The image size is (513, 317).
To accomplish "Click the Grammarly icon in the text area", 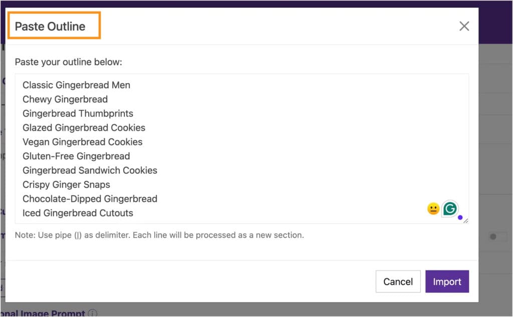I will click(x=450, y=208).
